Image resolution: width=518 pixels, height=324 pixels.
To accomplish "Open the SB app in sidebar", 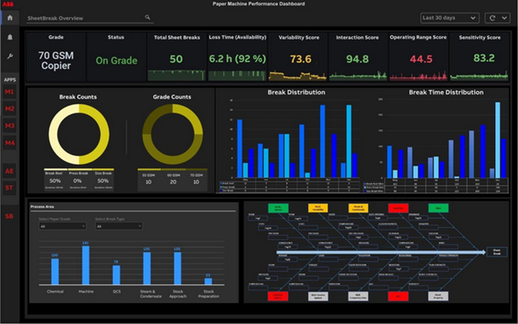I will point(10,216).
